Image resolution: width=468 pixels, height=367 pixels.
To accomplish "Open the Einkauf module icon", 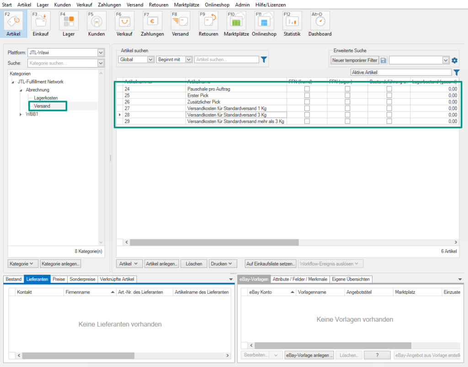I will (41, 21).
